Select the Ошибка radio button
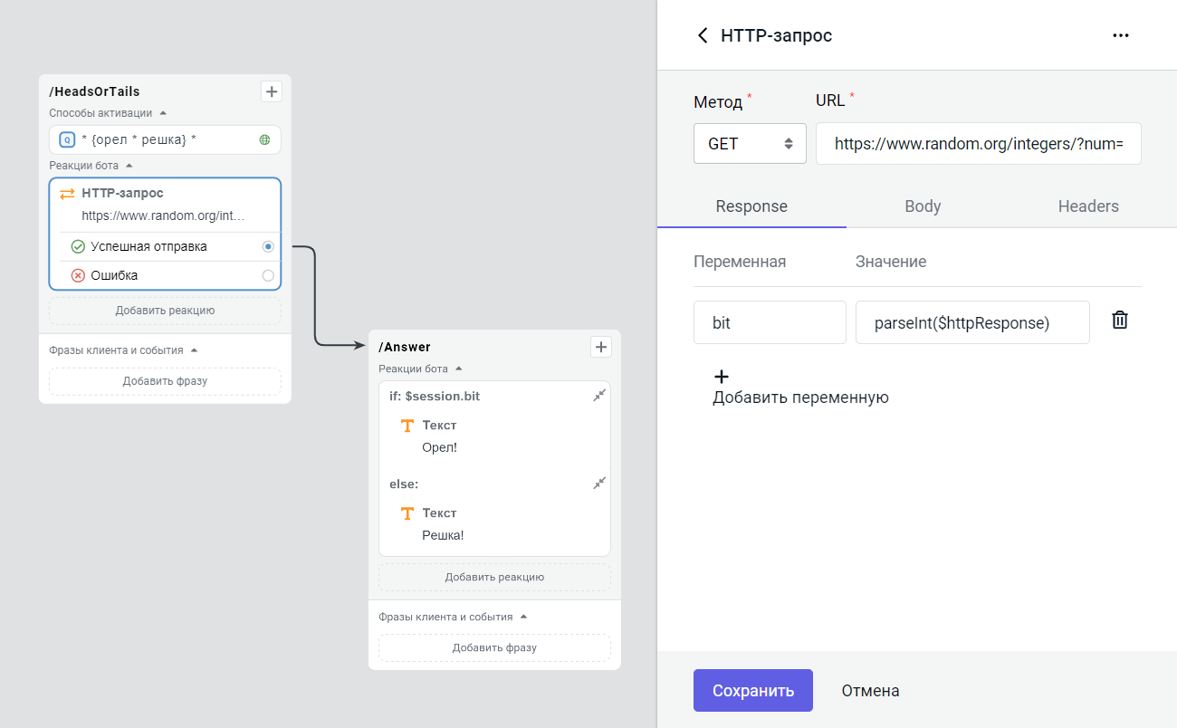This screenshot has height=728, width=1177. click(269, 274)
